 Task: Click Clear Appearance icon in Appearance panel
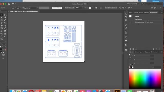[x=153, y=49]
